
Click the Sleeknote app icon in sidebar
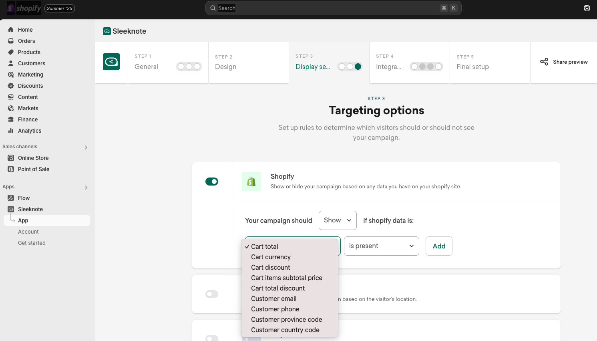pyautogui.click(x=11, y=209)
